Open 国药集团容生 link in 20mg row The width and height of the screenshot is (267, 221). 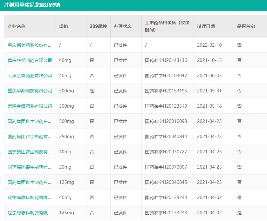pos(30,167)
